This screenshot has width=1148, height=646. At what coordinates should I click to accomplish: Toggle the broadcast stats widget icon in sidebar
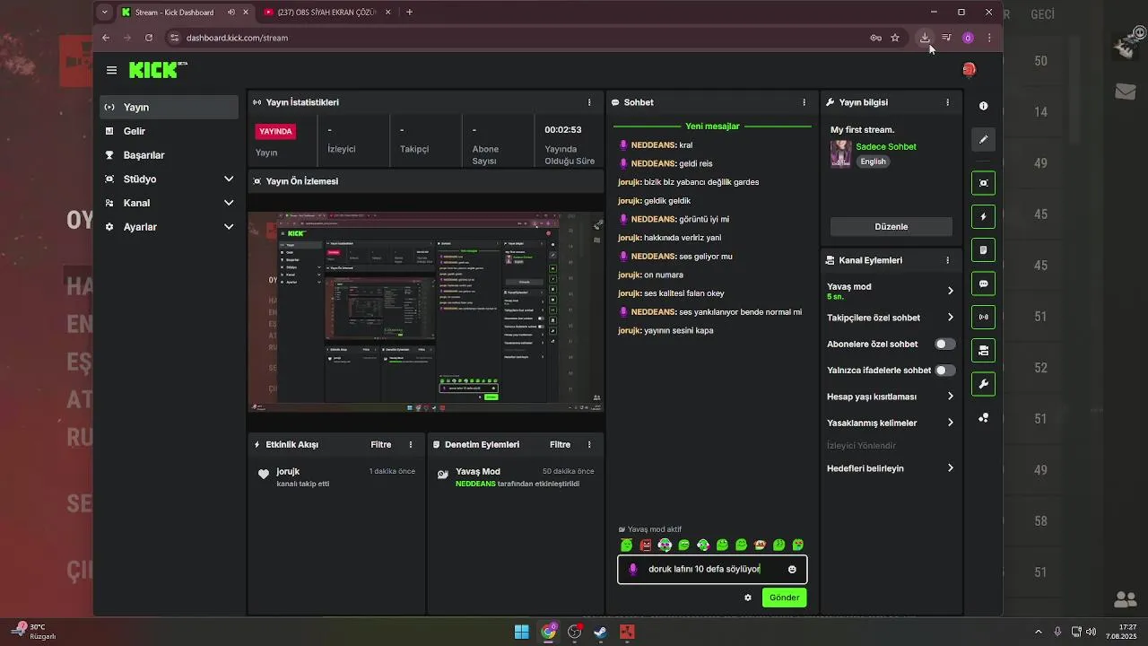(983, 317)
